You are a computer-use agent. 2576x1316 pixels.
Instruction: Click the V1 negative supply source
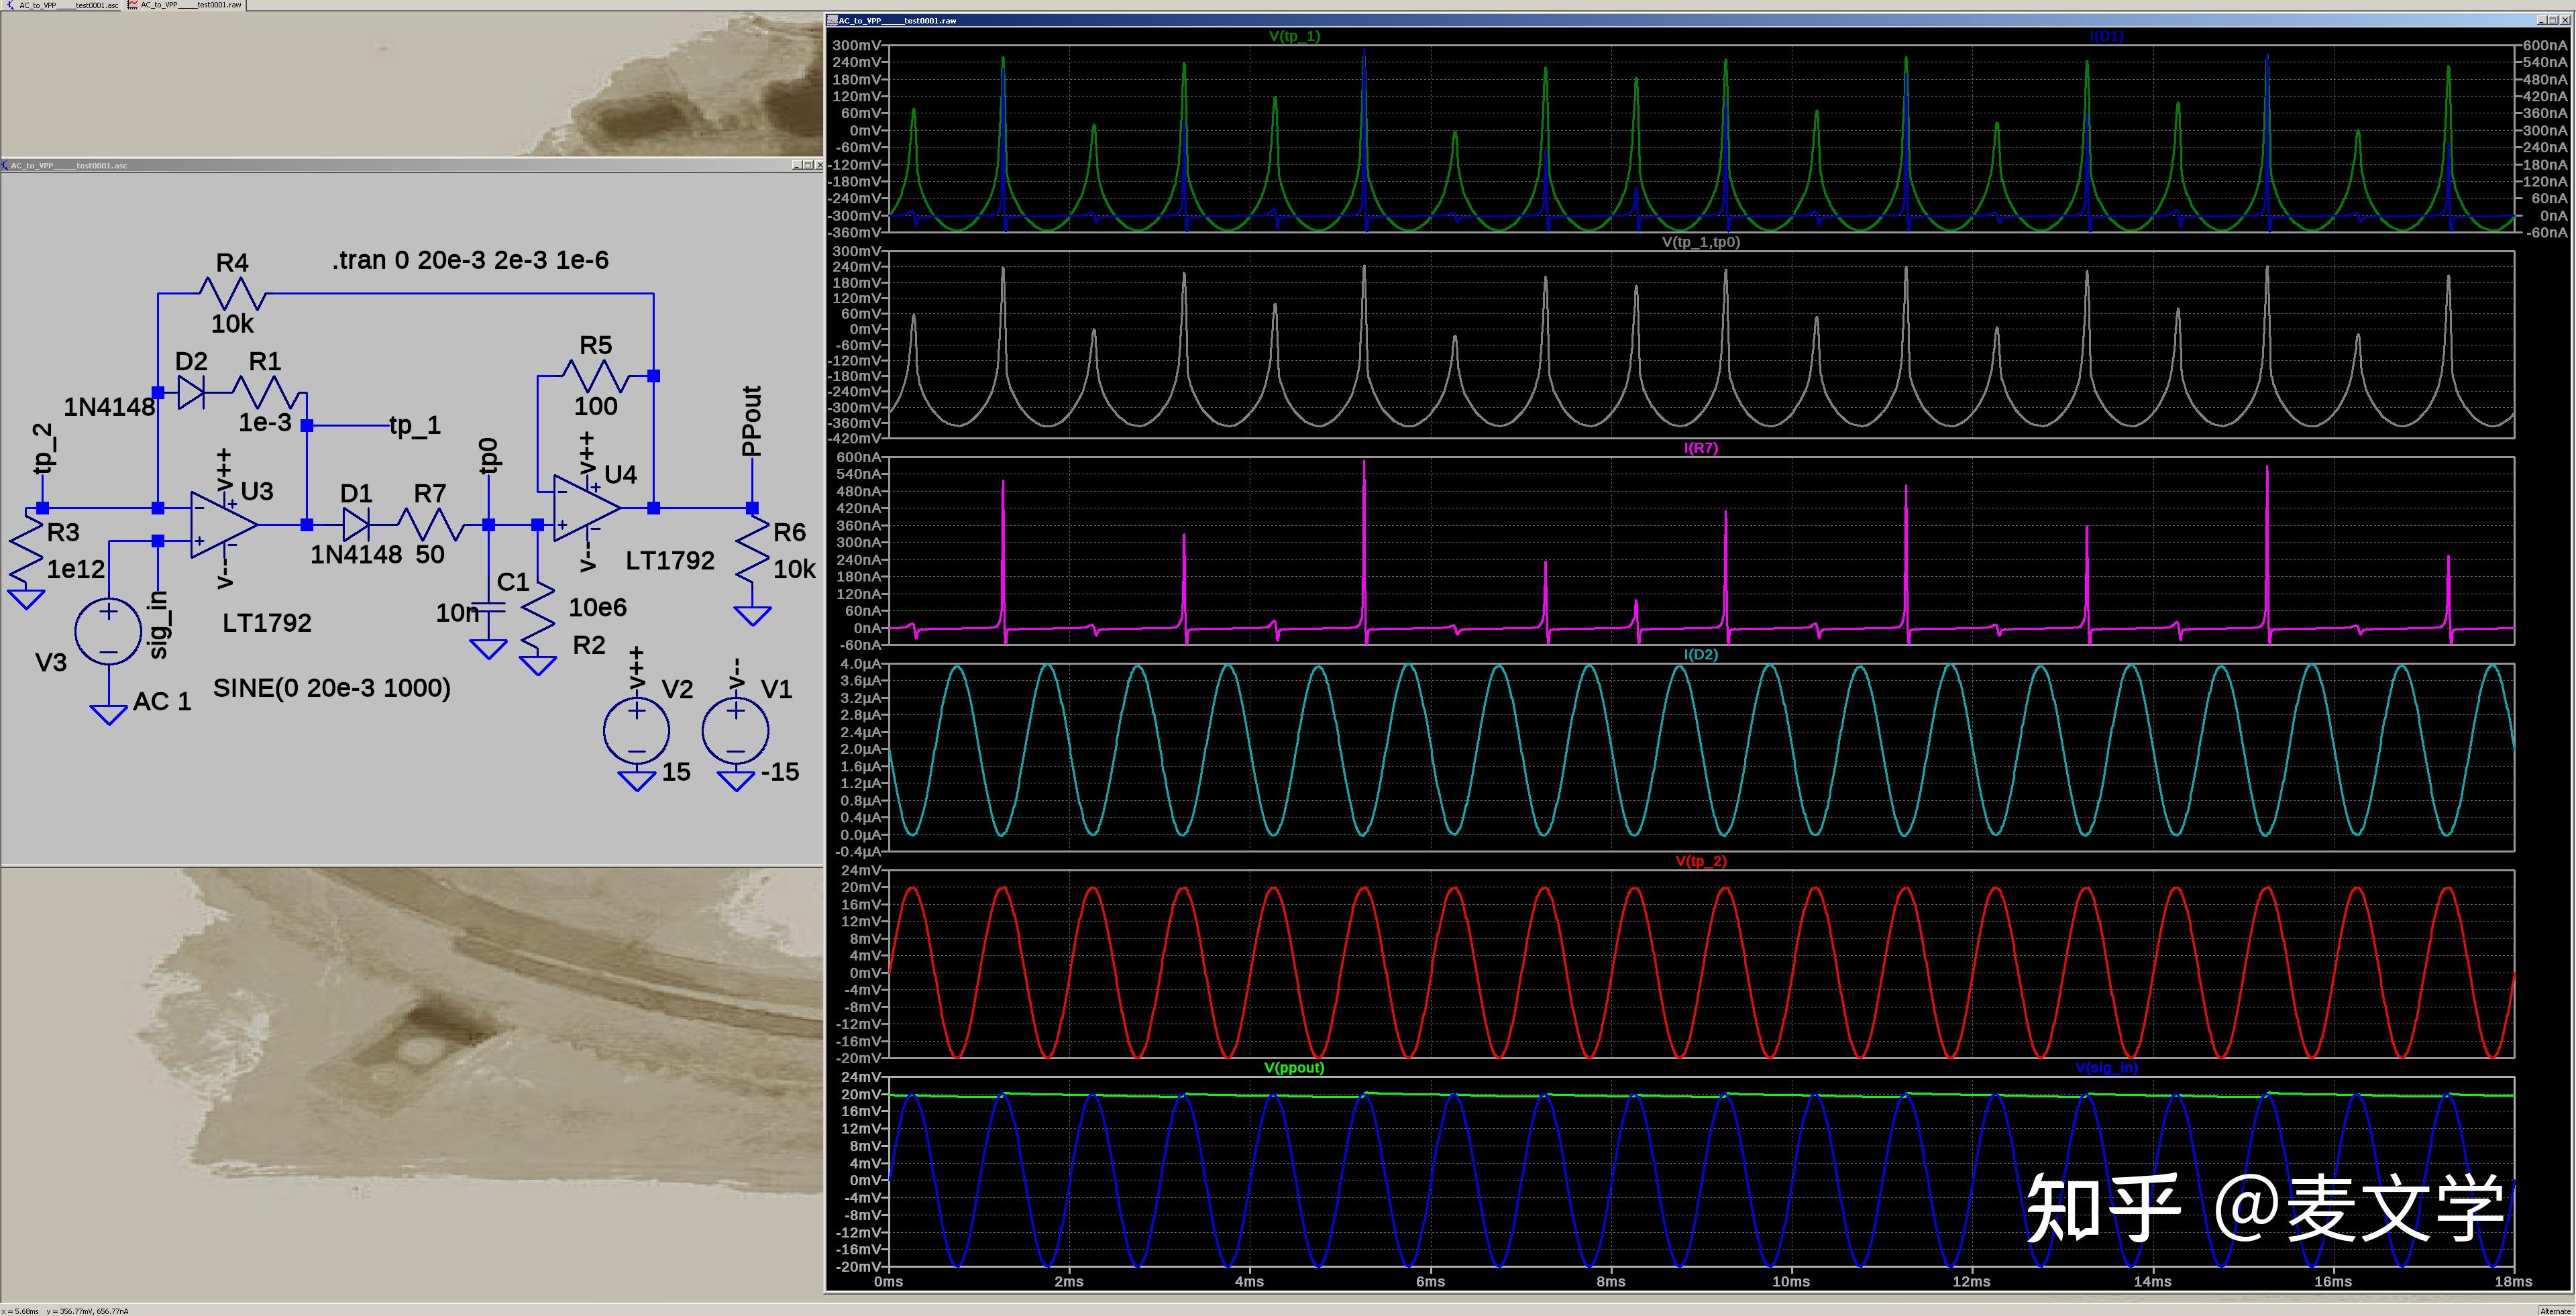735,730
